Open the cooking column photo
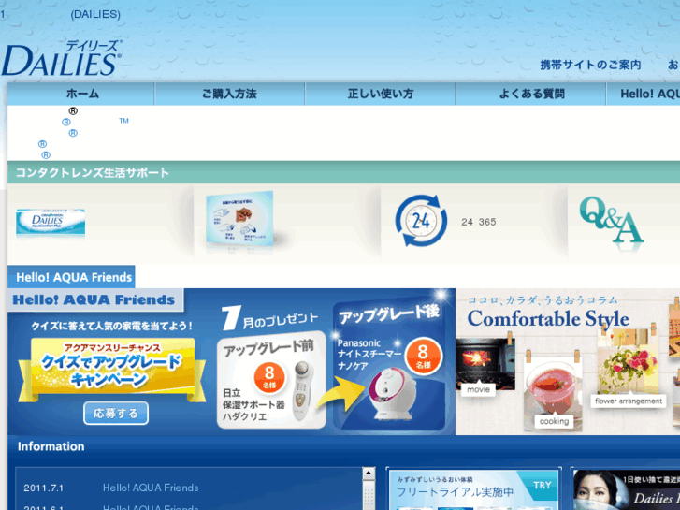The image size is (680, 510). pyautogui.click(x=553, y=393)
